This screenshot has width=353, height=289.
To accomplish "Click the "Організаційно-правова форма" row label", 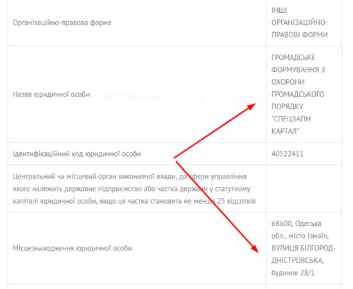I will coord(62,22).
